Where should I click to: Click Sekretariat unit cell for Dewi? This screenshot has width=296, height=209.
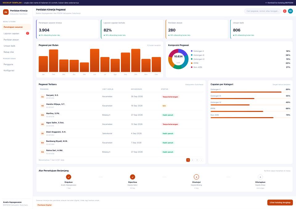pos(107,133)
